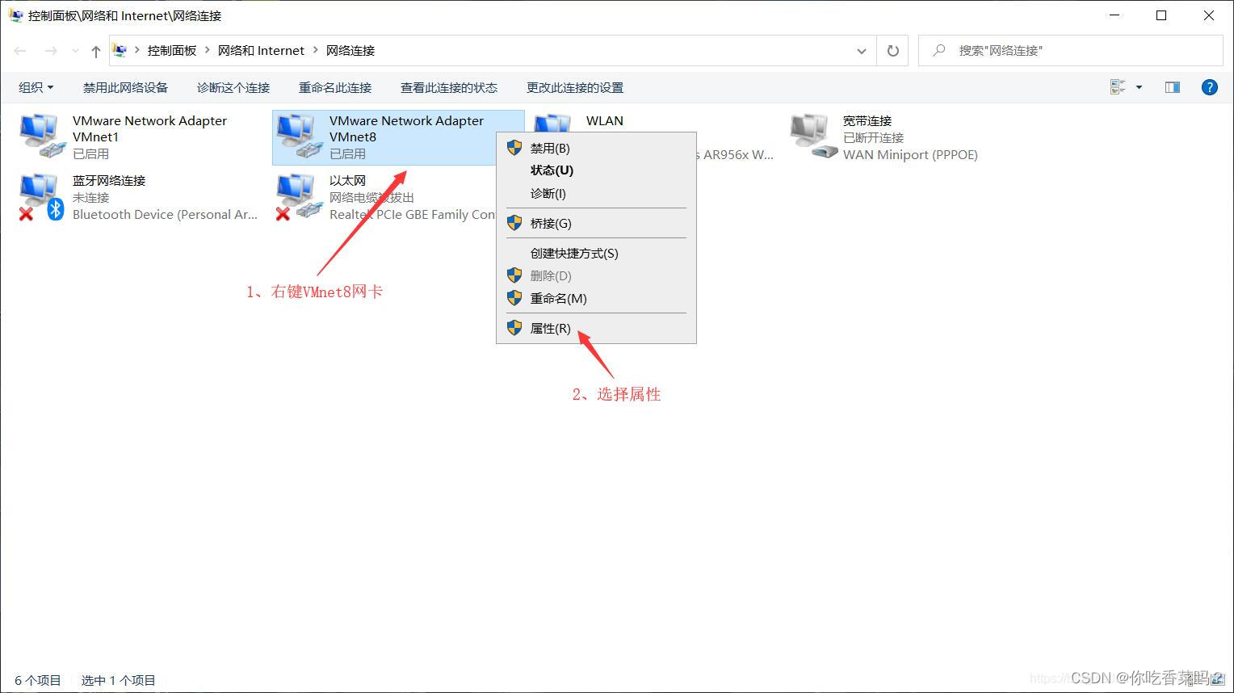Choose 重命名(M) in the context menu

596,298
